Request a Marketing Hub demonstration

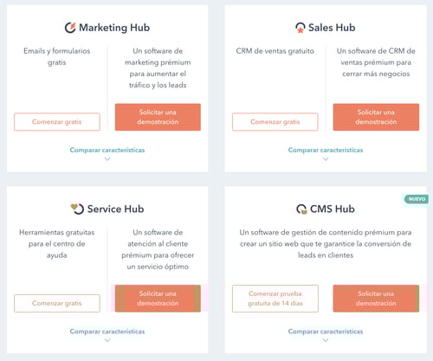[158, 117]
